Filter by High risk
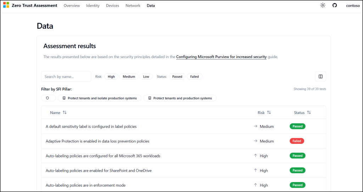Screen dimensions: 363x192 pyautogui.click(x=111, y=77)
